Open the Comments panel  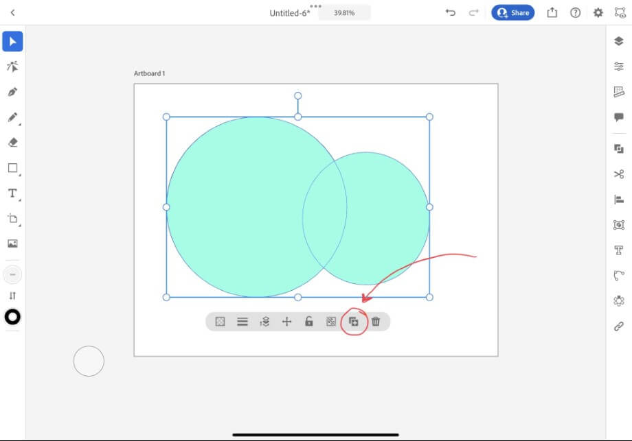[x=619, y=117]
